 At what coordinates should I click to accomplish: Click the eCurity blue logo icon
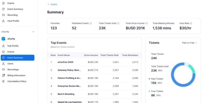pos(3,39)
